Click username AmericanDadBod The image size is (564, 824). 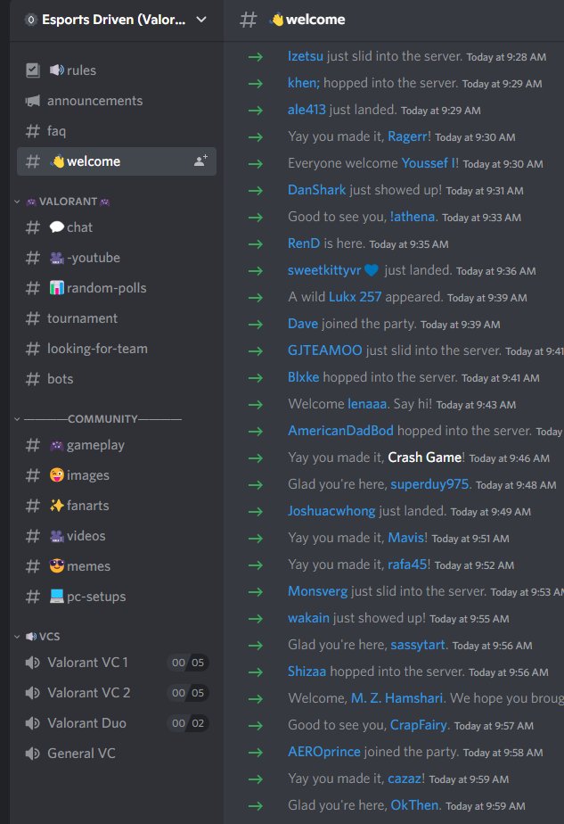coord(340,431)
